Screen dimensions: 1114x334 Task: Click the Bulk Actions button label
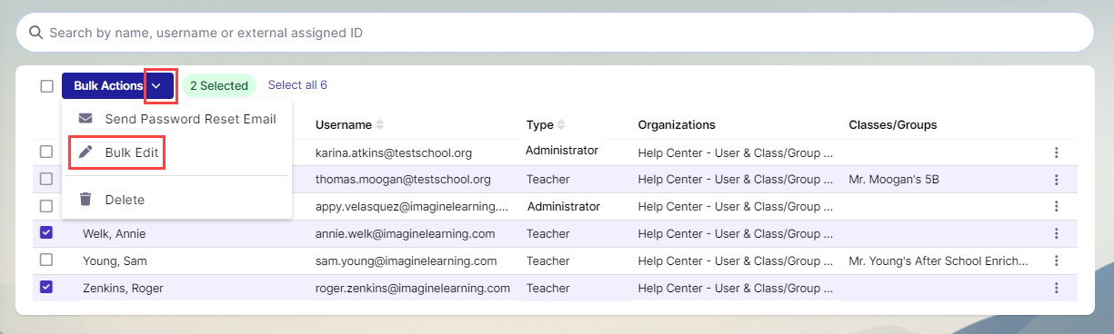pos(108,86)
